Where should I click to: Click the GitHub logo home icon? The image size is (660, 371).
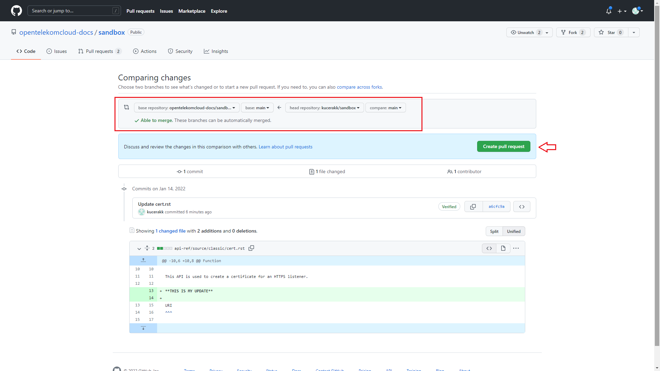coord(16,11)
